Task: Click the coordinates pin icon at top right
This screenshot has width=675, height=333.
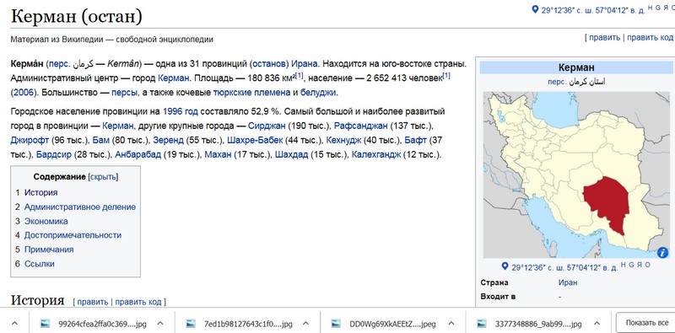Action: point(535,10)
